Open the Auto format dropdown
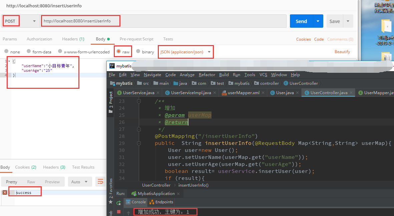The width and height of the screenshot is (394, 216). point(79,182)
